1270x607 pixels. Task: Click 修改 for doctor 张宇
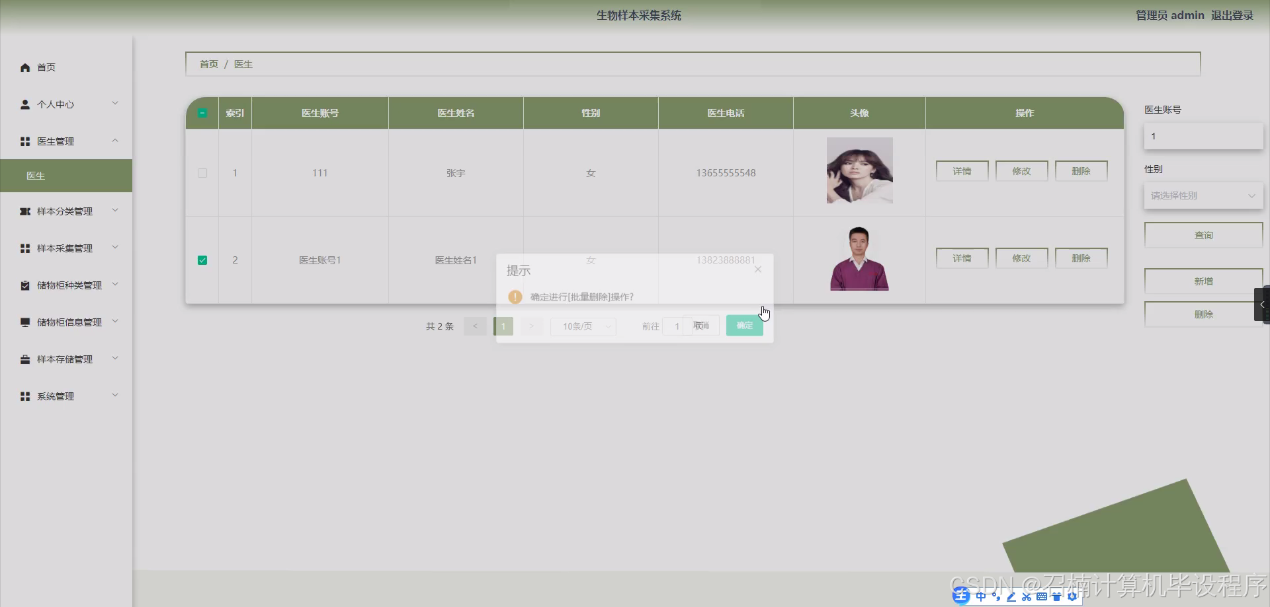[x=1022, y=171]
